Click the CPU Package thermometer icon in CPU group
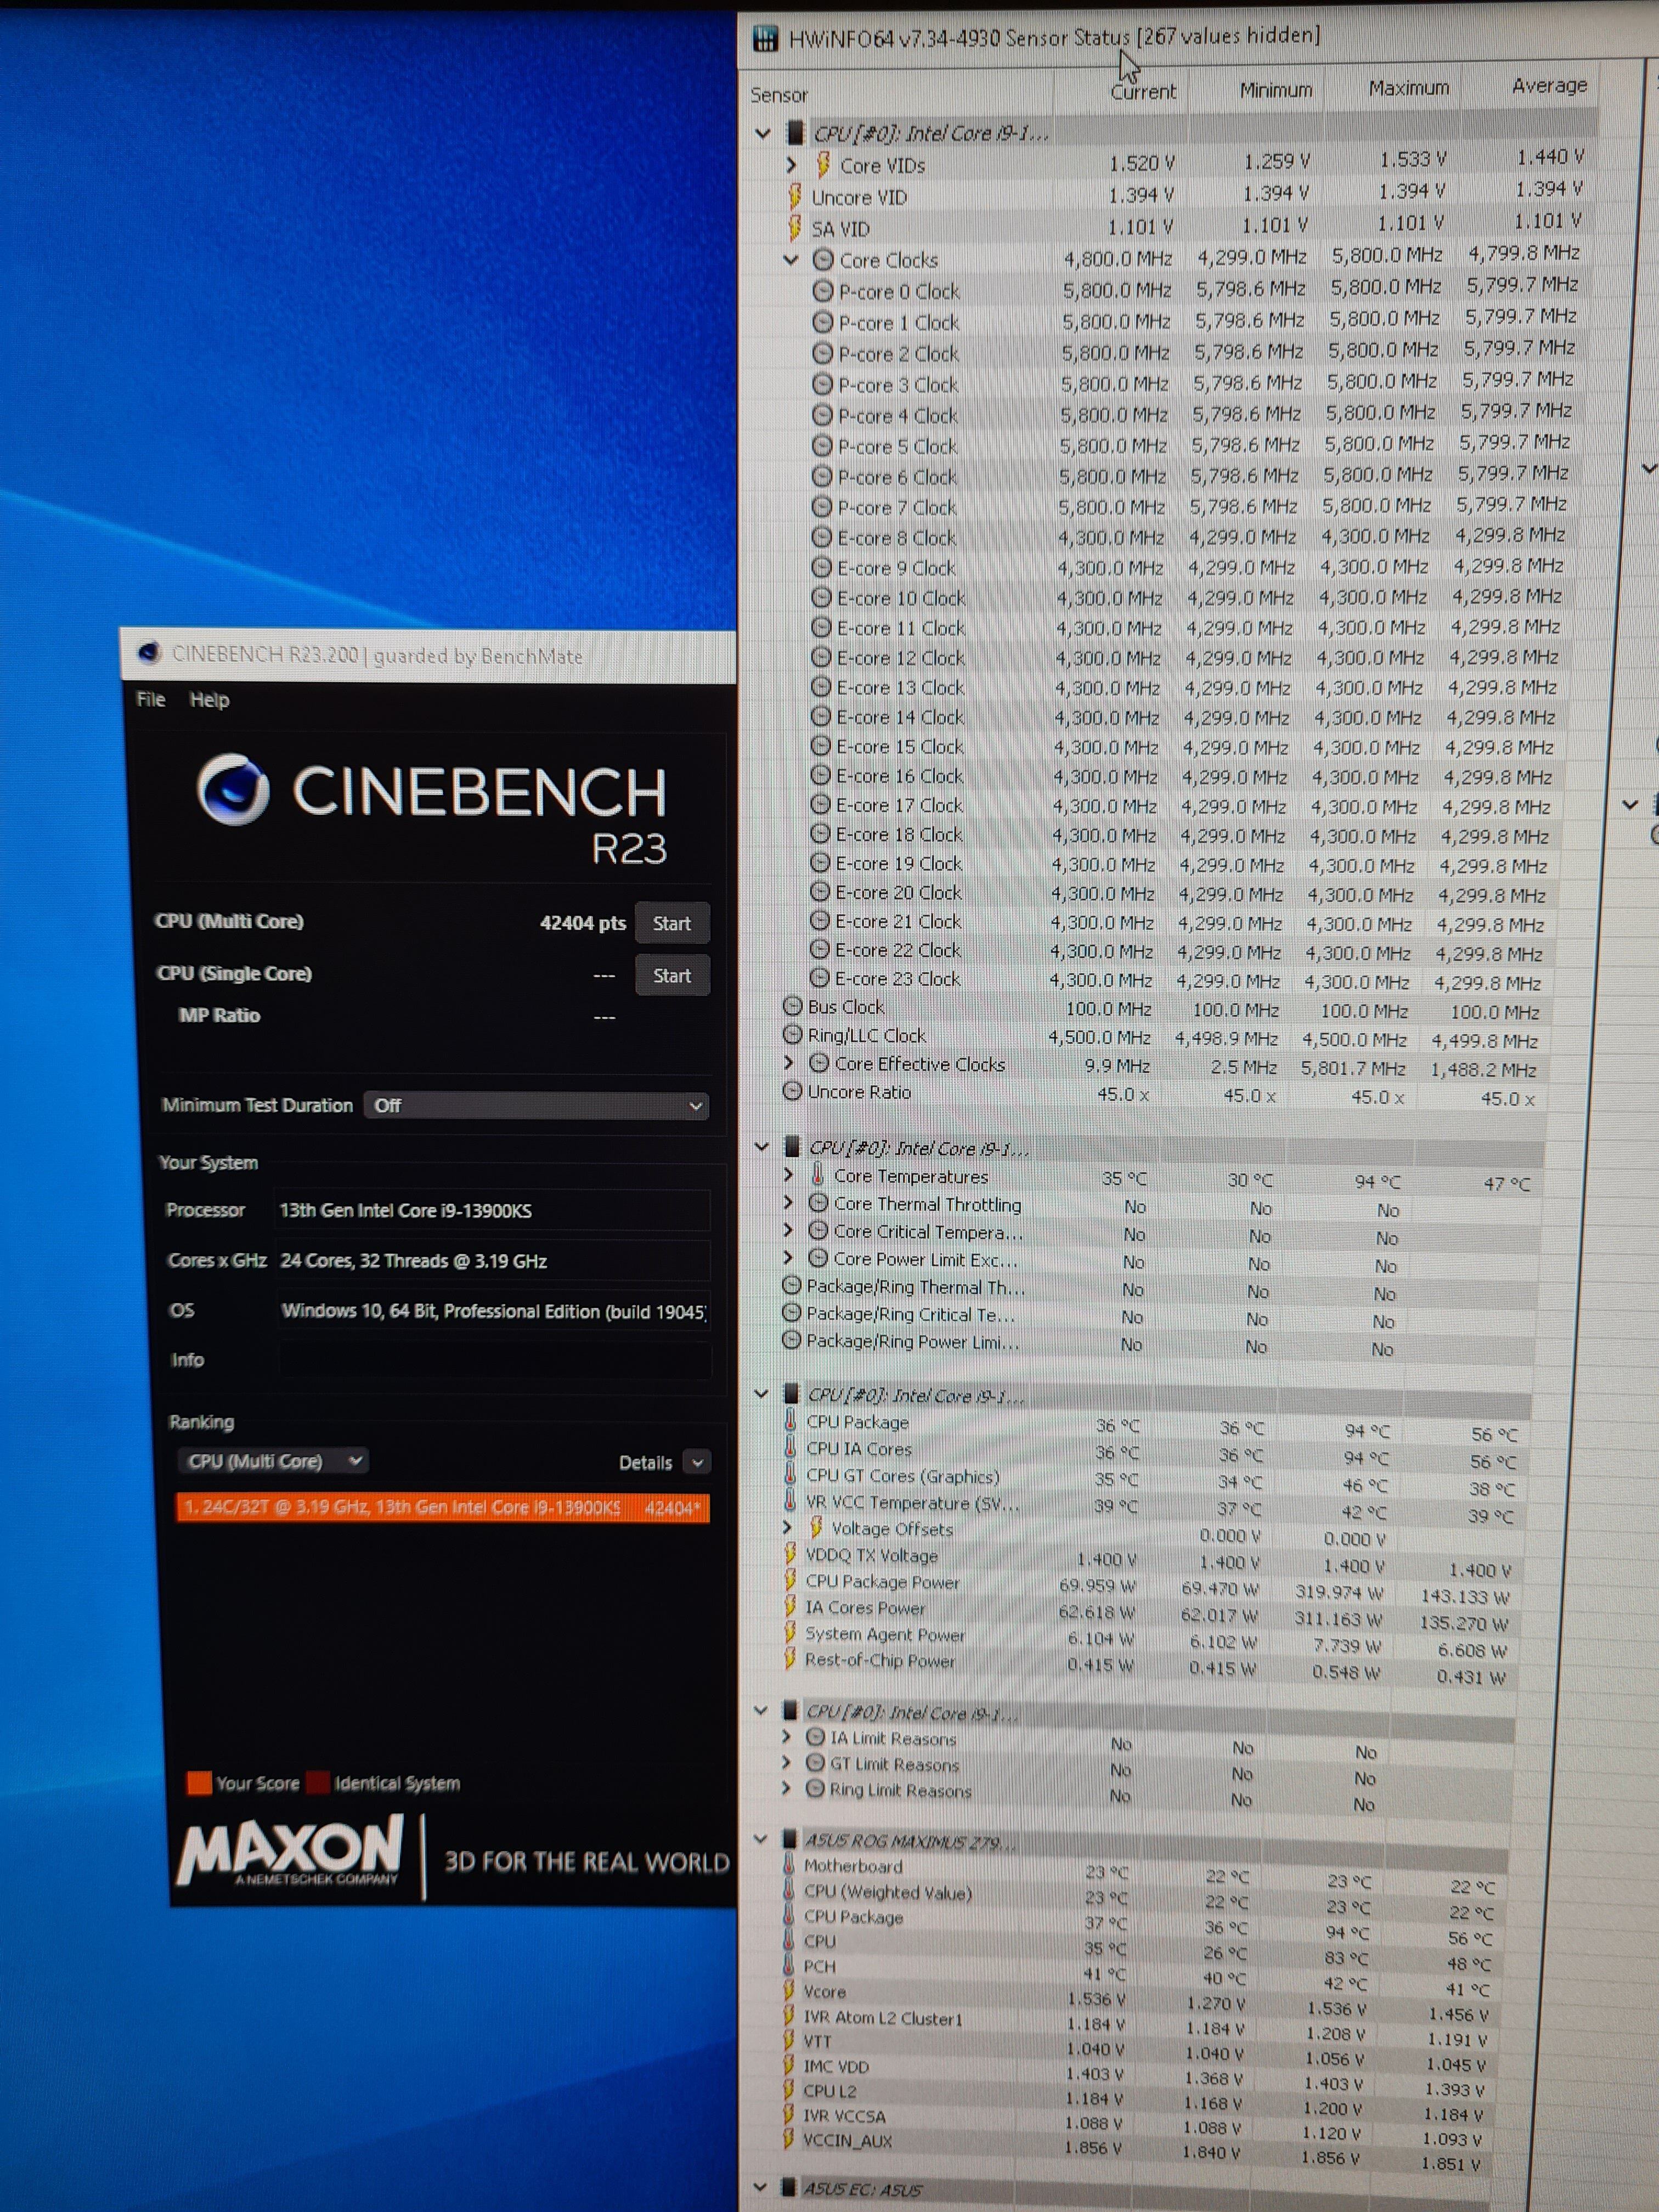 (x=791, y=1420)
